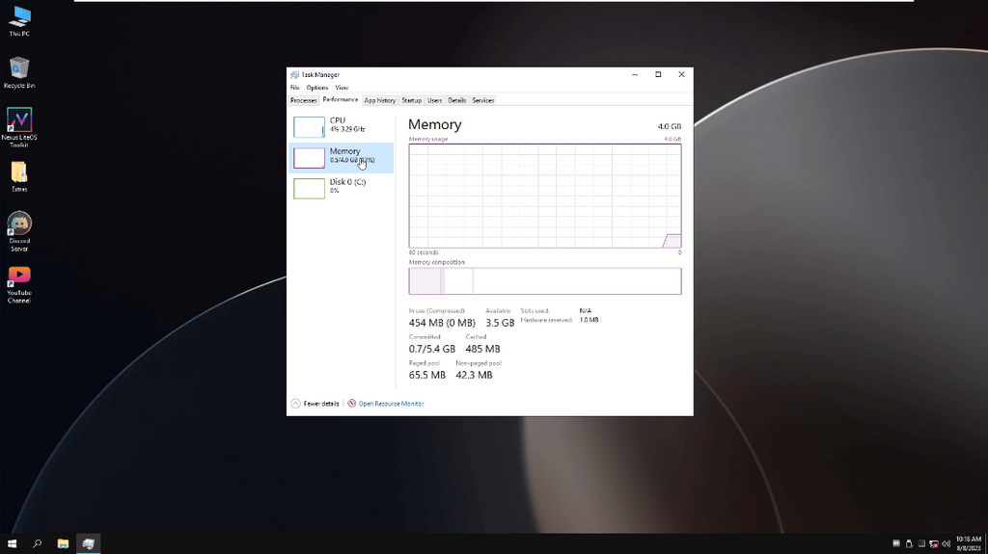Click the 4.0 GB total memory label

point(670,126)
